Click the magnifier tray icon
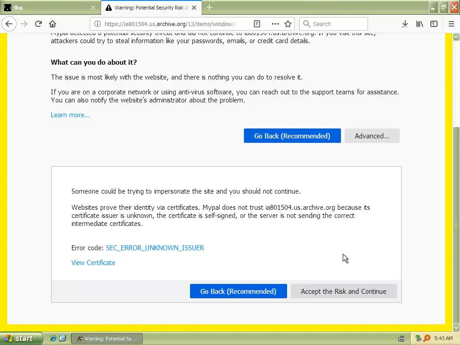The height and width of the screenshot is (345, 460). (x=427, y=339)
